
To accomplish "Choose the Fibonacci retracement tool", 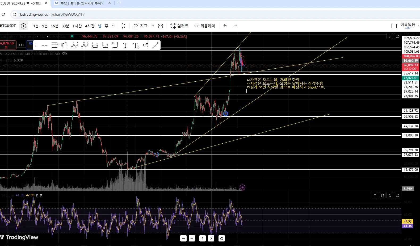I will pyautogui.click(x=95, y=45).
